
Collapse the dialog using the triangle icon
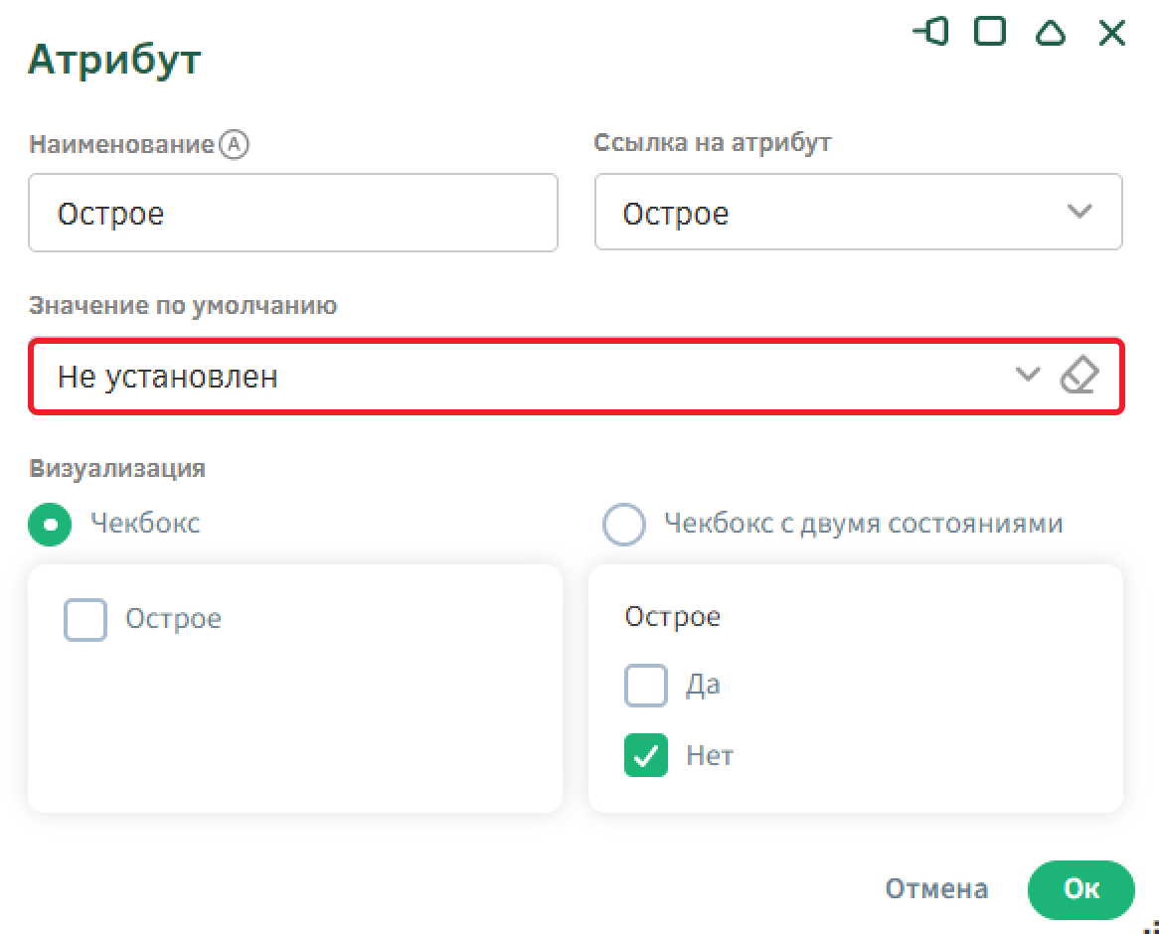click(1050, 34)
